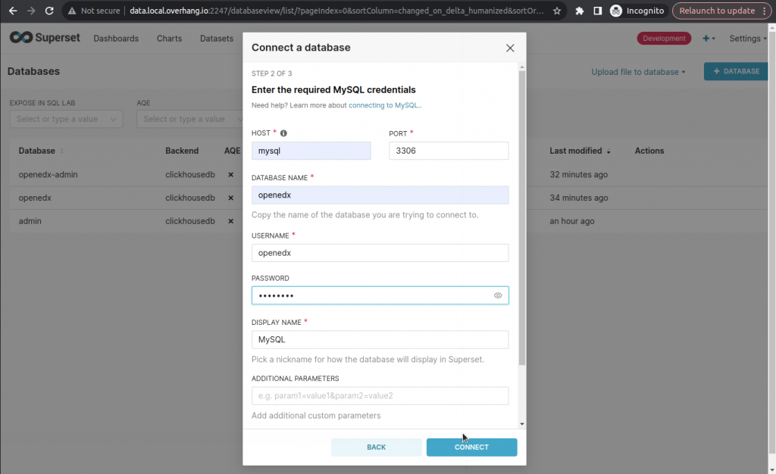Click the dialog scrollbar thumb
Image resolution: width=776 pixels, height=474 pixels.
click(521, 217)
